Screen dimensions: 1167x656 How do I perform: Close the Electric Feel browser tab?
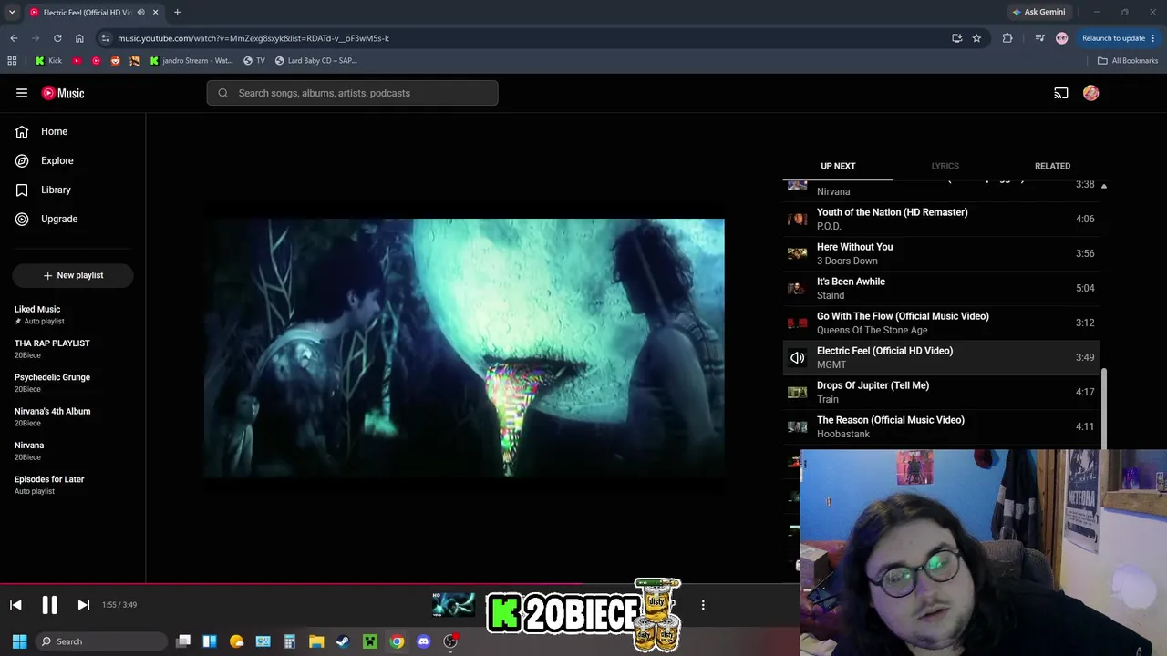tap(156, 13)
